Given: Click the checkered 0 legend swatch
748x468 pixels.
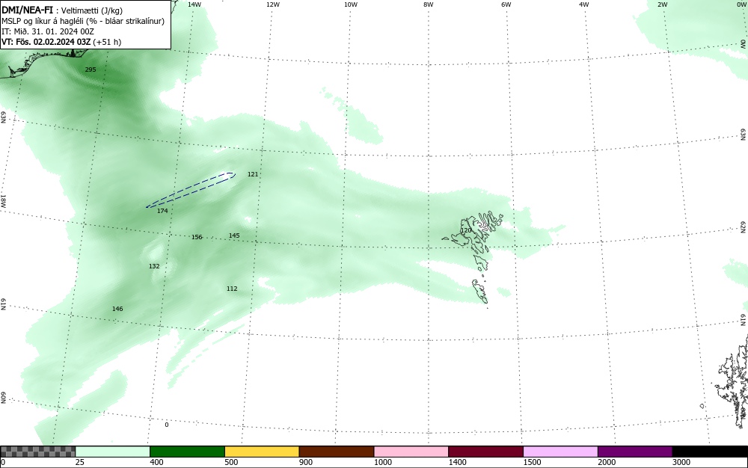Looking at the screenshot, I should click(x=37, y=452).
